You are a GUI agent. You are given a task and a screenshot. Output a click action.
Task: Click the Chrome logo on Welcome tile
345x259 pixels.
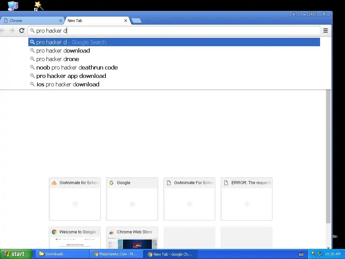point(54,232)
